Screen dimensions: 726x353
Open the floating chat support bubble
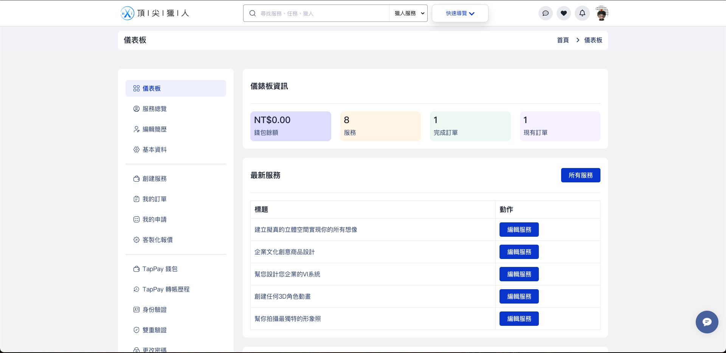pos(707,322)
